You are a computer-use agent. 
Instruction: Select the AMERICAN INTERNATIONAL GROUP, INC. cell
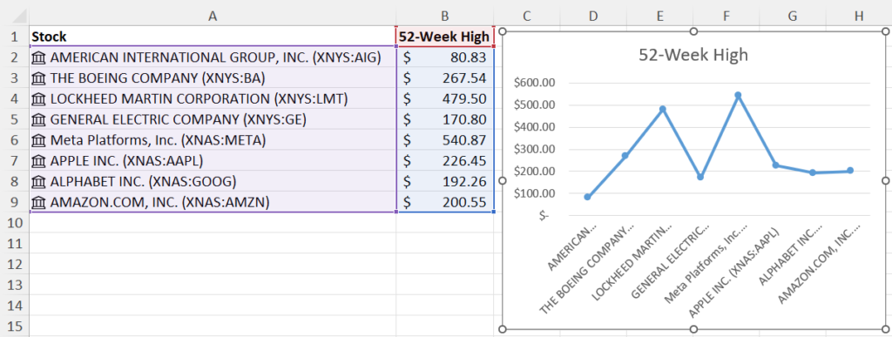click(213, 57)
